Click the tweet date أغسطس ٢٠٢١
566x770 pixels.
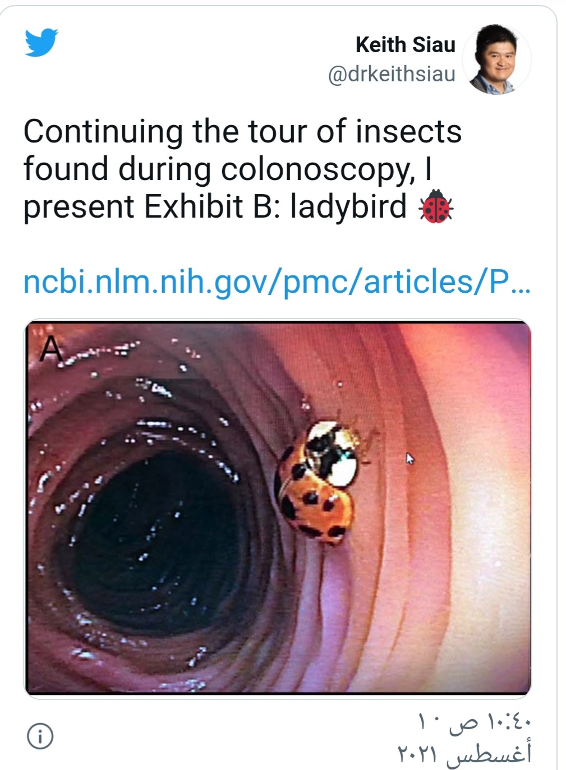pos(465,752)
